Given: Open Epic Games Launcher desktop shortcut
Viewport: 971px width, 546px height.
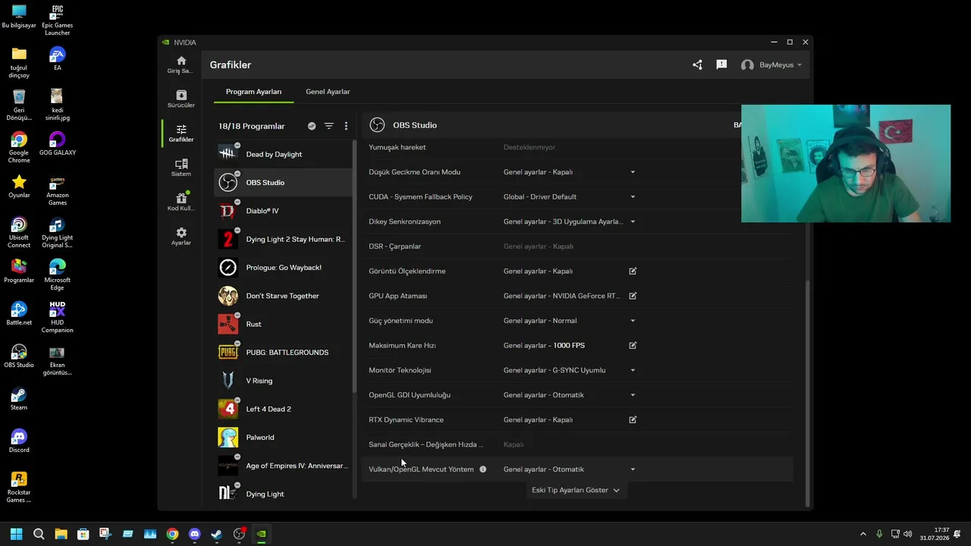Looking at the screenshot, I should coord(57,20).
